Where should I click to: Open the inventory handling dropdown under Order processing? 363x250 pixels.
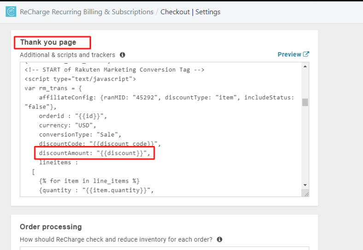(164, 248)
